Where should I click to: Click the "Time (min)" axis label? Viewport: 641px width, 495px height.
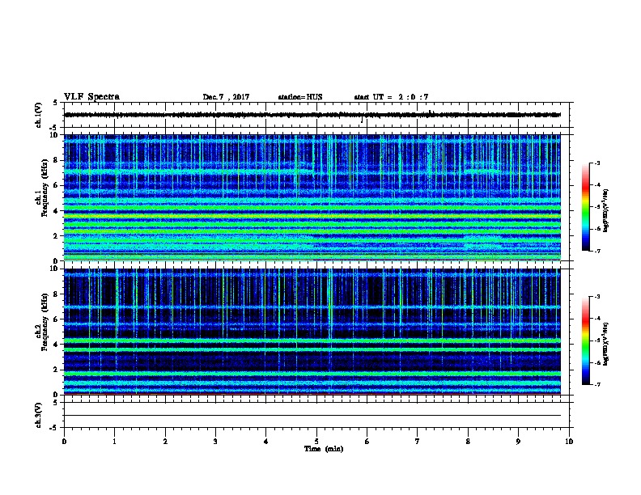click(324, 449)
